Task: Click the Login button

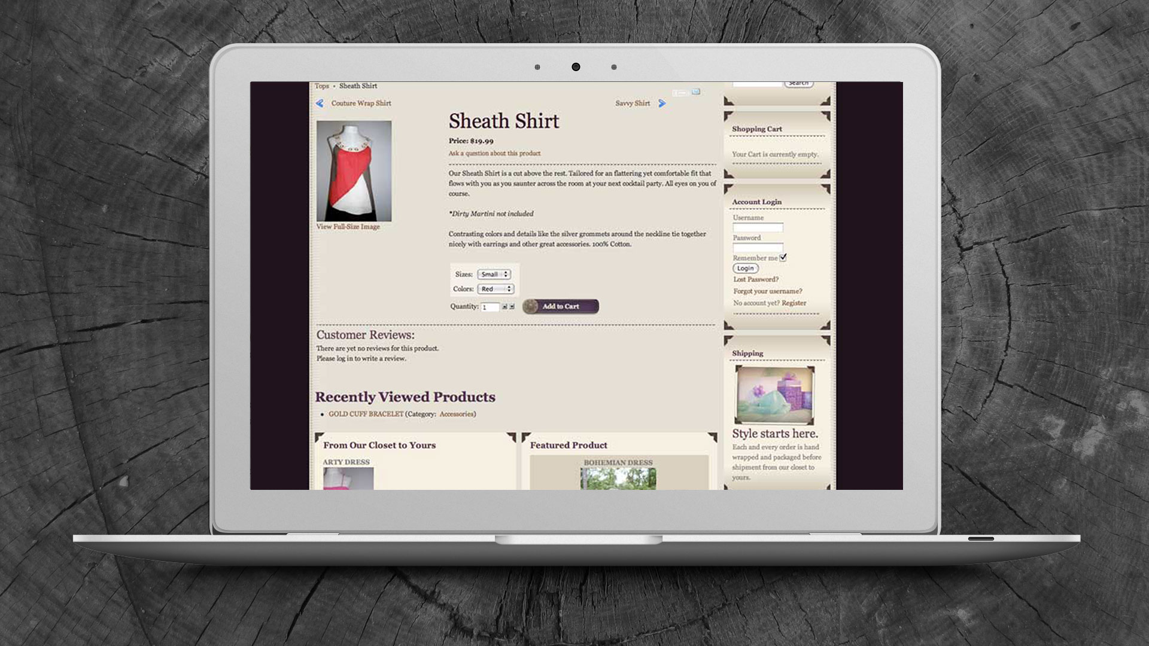Action: click(x=746, y=269)
